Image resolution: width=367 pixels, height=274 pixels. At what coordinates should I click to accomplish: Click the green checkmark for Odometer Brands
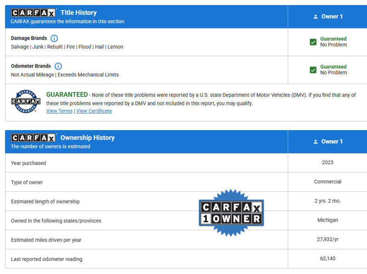313,70
